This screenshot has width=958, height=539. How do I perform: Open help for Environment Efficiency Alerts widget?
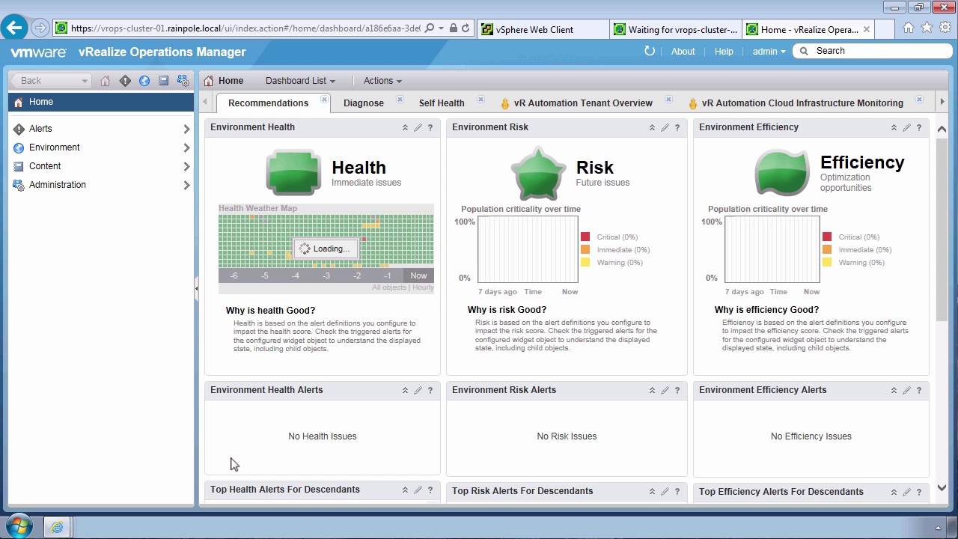919,391
